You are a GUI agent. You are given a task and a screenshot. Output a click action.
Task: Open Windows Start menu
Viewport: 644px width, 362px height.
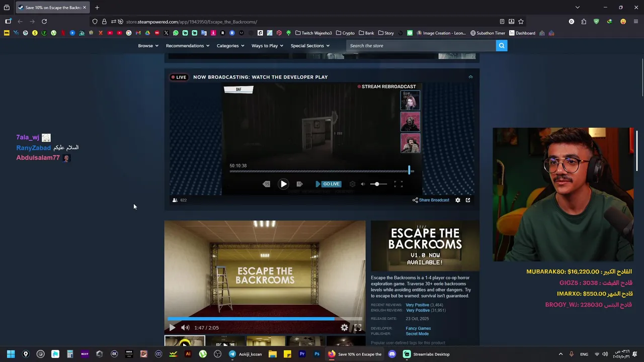(11, 354)
